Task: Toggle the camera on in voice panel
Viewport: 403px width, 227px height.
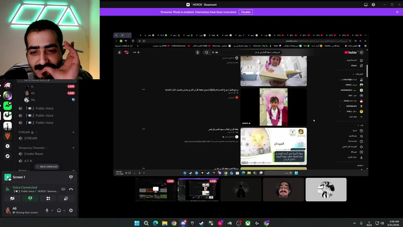Action: point(12,198)
